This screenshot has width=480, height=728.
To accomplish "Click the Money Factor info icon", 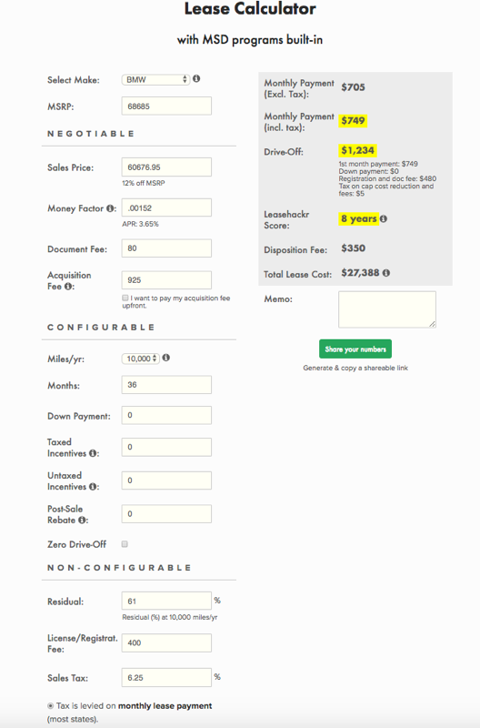I will (x=109, y=208).
